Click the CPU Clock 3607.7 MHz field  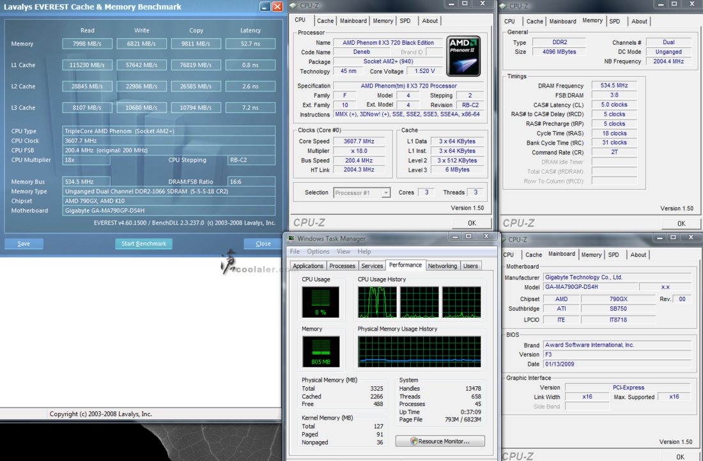click(x=169, y=141)
